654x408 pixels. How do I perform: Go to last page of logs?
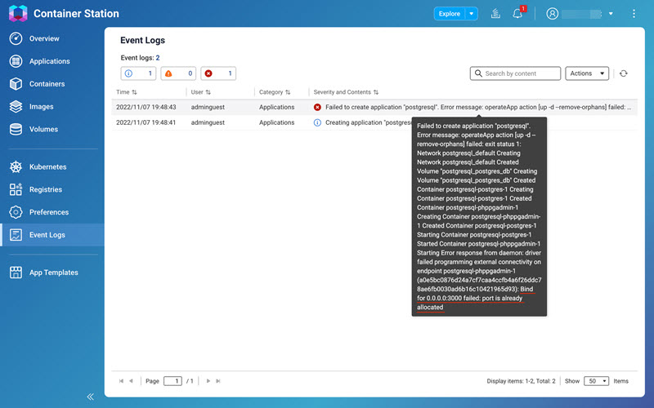click(x=217, y=381)
